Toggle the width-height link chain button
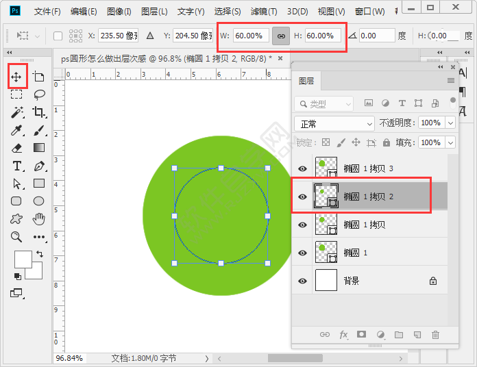Image resolution: width=477 pixels, height=367 pixels. (281, 36)
